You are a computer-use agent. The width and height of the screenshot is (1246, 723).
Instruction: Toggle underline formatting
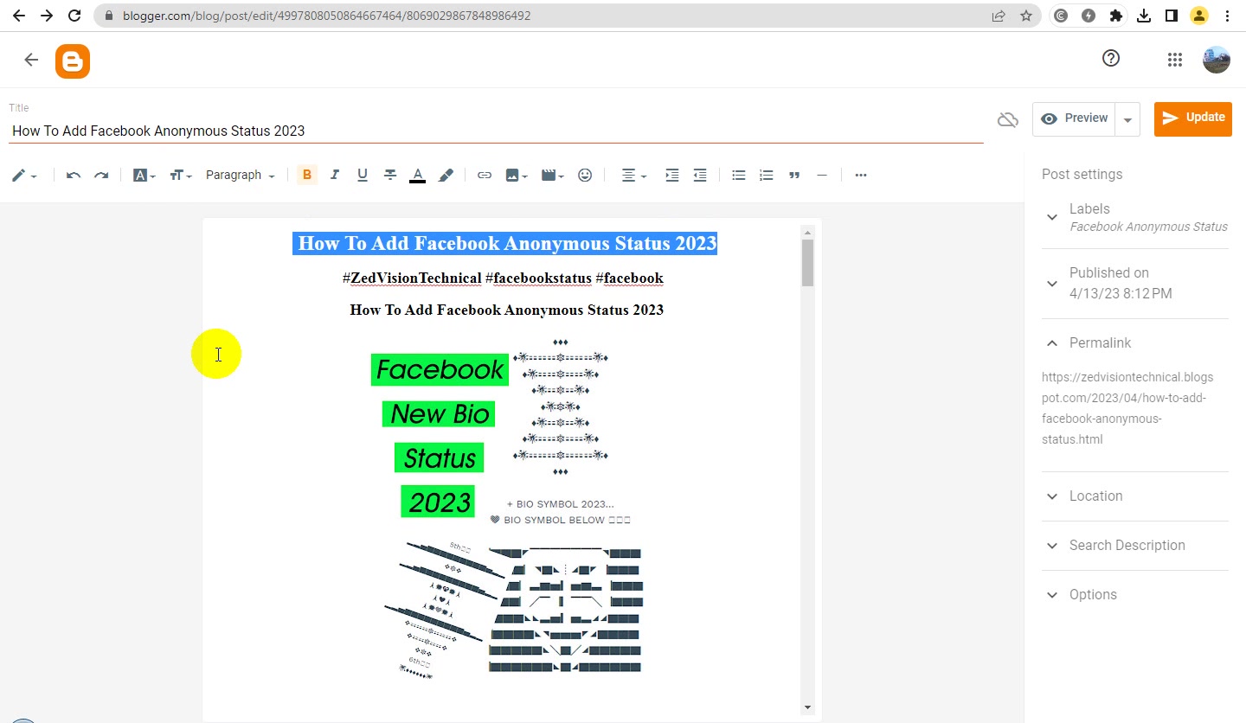pos(363,176)
